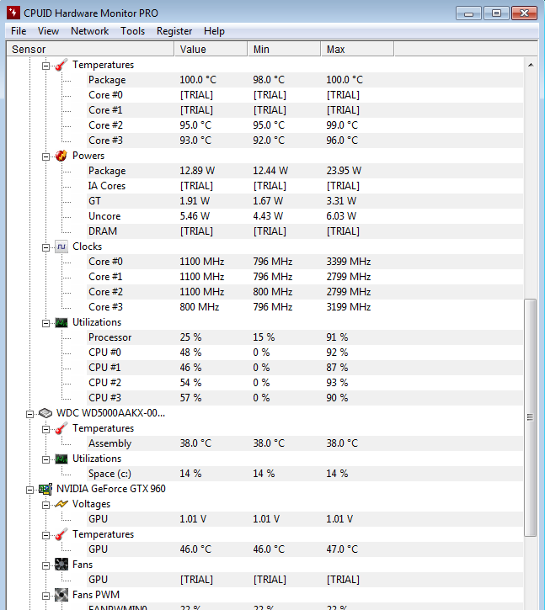
Task: Click the waveform icon beside Clocks
Action: click(61, 247)
